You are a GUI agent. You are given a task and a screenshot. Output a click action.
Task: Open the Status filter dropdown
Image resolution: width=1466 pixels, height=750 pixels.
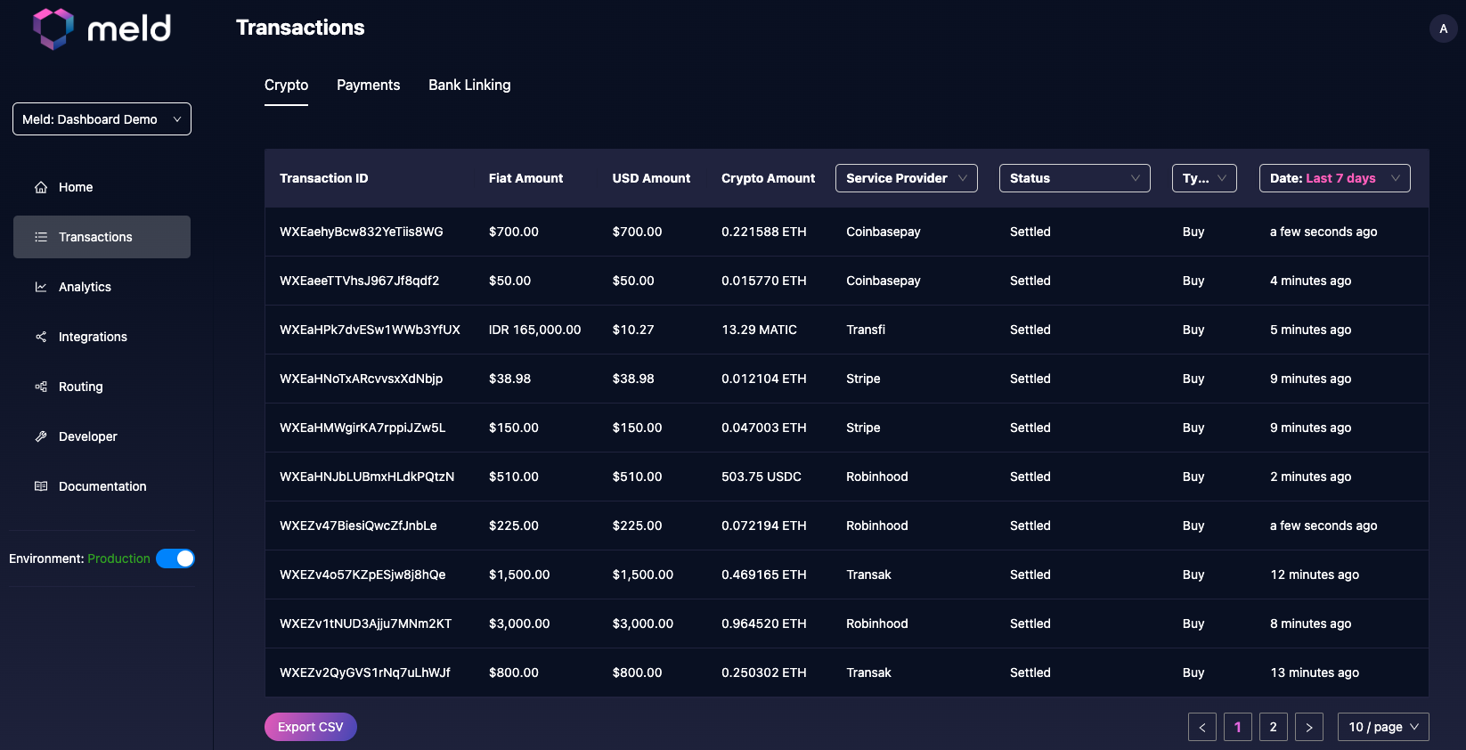[x=1075, y=178]
